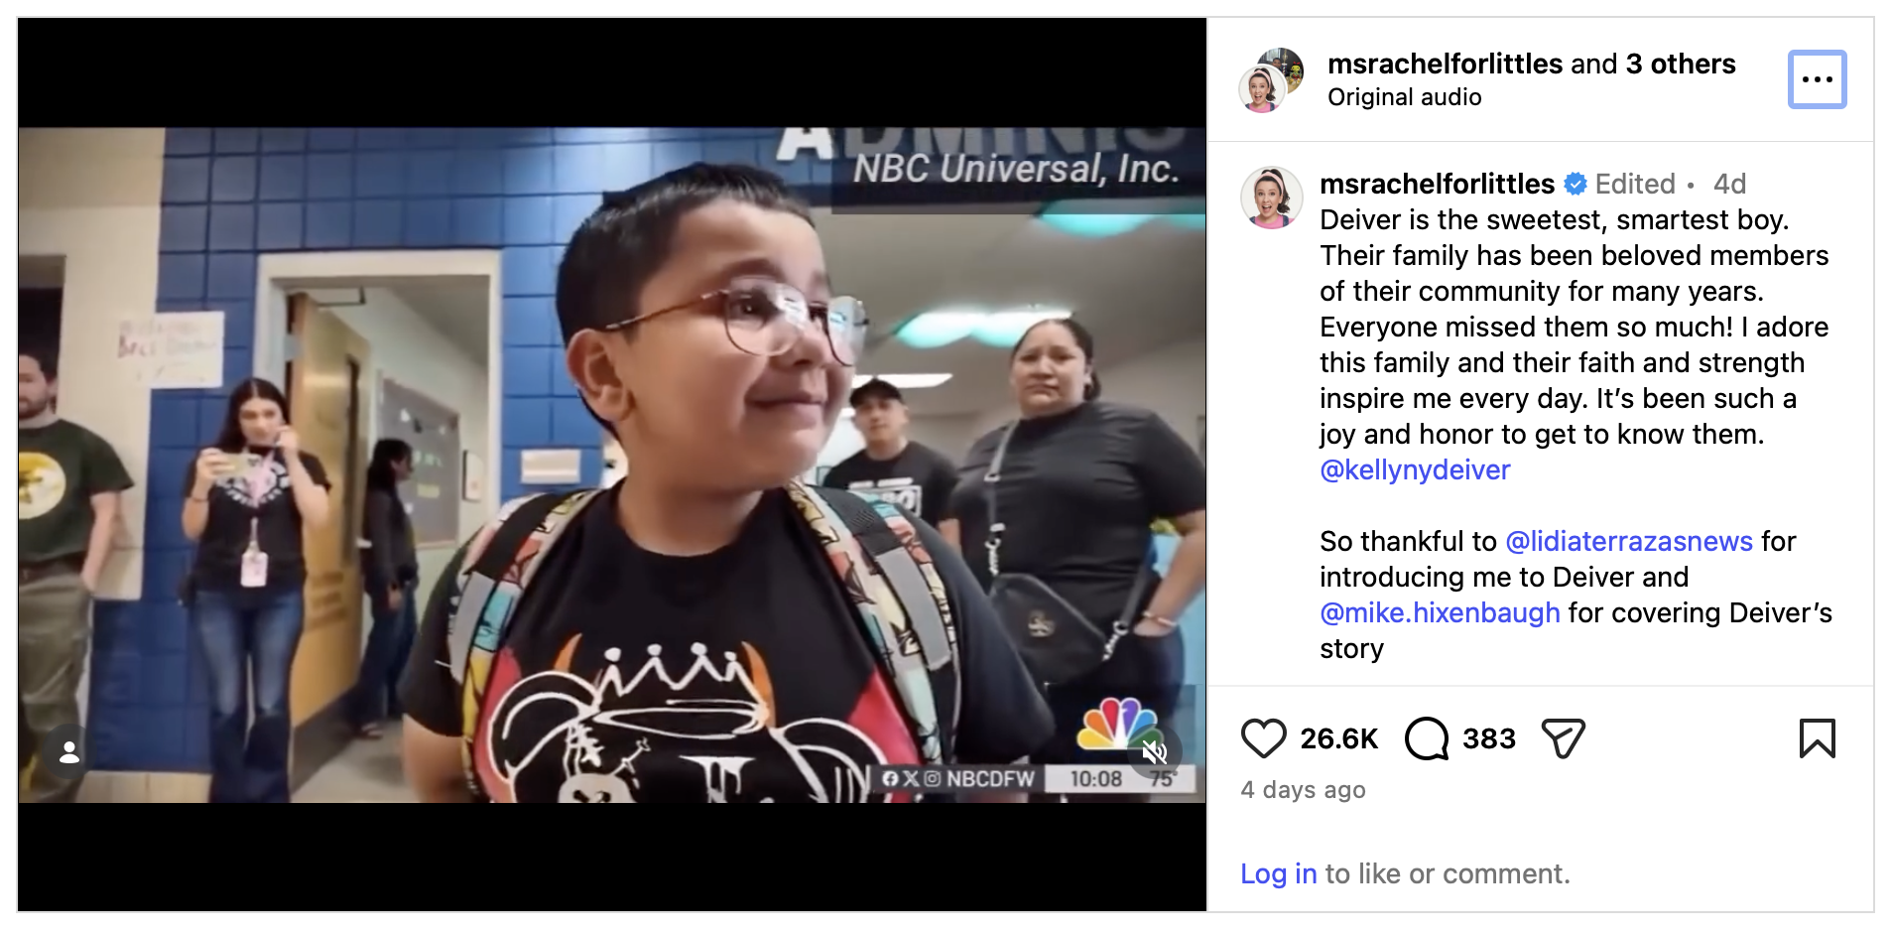This screenshot has width=1891, height=933.
Task: Visit the @kellynydeiver mention
Action: pyautogui.click(x=1415, y=469)
